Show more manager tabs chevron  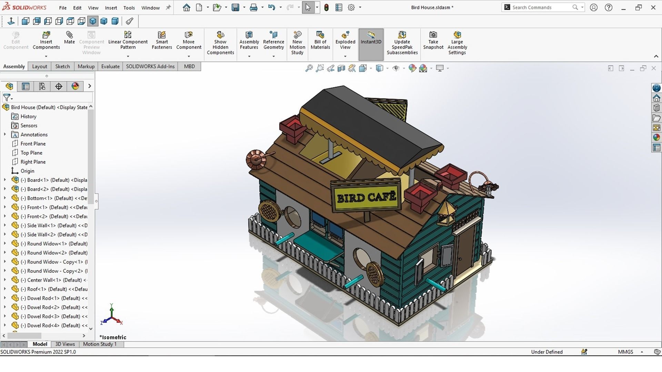point(90,86)
